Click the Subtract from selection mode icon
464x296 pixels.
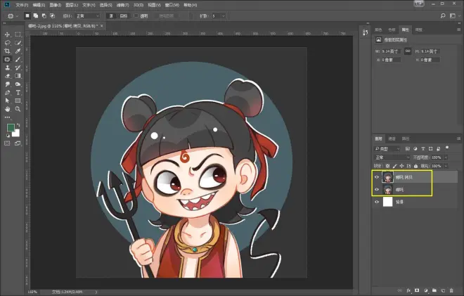(44, 15)
